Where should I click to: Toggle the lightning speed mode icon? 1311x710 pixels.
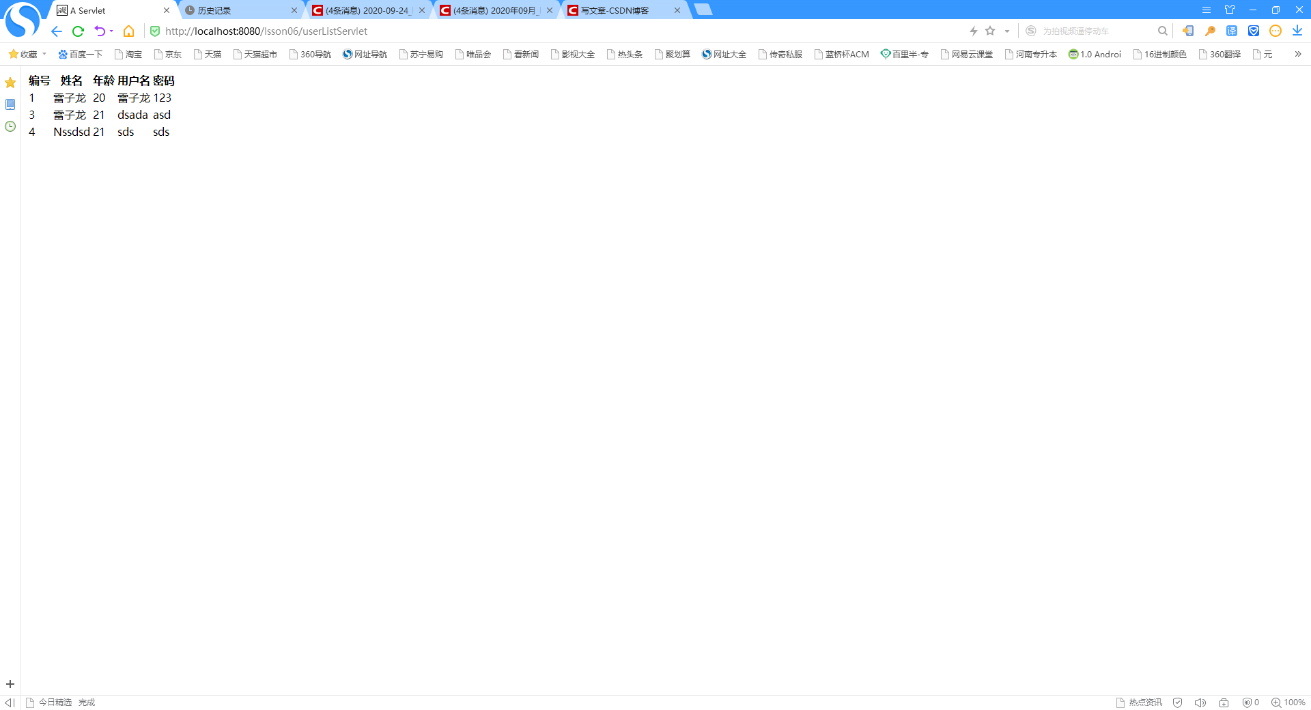(x=974, y=31)
